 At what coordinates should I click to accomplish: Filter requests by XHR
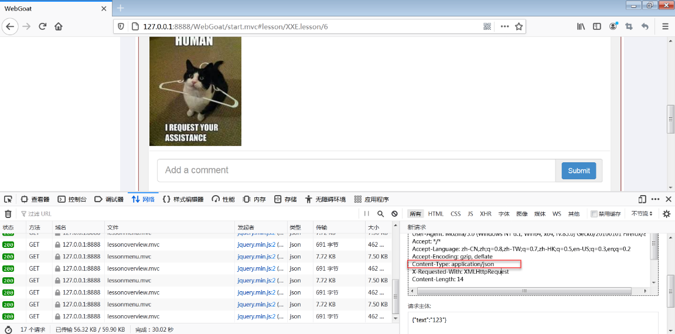[486, 213]
